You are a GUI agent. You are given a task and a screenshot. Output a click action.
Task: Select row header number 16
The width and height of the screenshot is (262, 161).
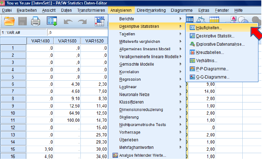click(x=13, y=156)
